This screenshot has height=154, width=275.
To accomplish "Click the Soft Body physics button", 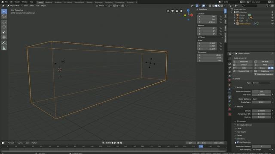I will click(x=264, y=62).
